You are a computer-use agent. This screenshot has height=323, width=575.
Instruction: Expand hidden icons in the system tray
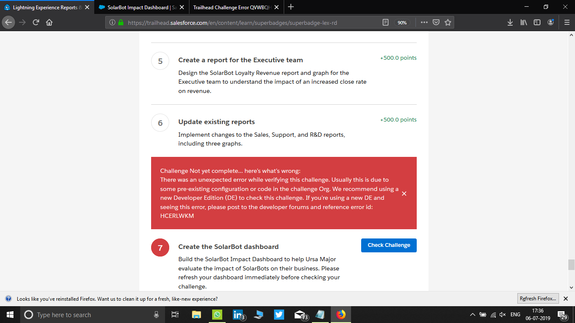[472, 315]
